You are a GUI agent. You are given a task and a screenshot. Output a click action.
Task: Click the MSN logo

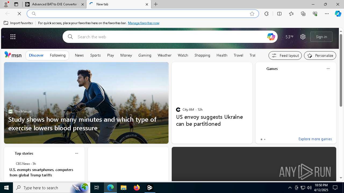point(13,55)
